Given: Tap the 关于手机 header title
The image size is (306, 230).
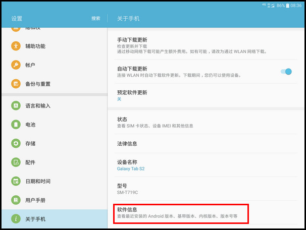Looking at the screenshot, I should (x=128, y=19).
